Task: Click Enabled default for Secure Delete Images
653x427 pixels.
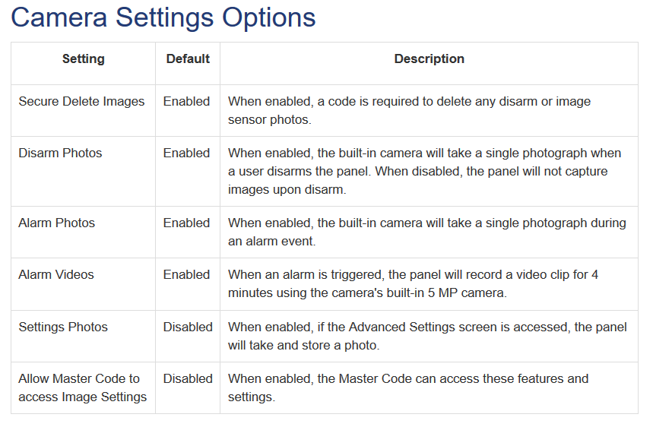Action: pos(186,102)
